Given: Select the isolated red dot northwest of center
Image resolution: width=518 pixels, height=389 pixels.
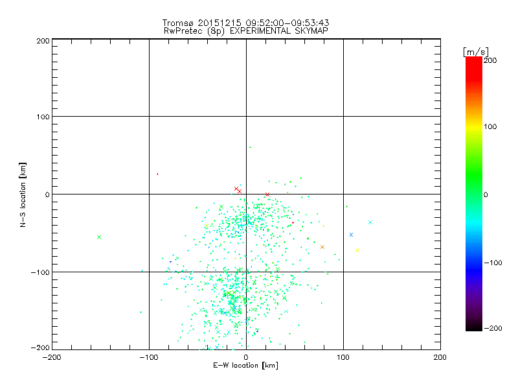Looking at the screenshot, I should coord(157,174).
